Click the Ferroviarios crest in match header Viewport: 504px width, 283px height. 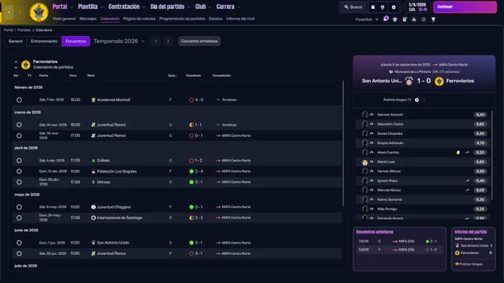(439, 81)
